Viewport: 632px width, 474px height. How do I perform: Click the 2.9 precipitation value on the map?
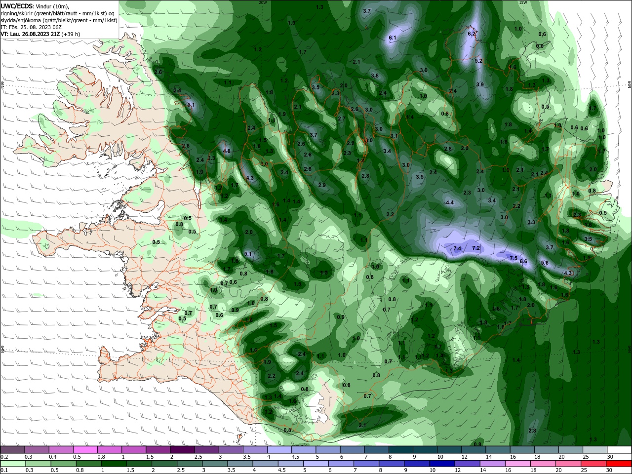(x=322, y=185)
